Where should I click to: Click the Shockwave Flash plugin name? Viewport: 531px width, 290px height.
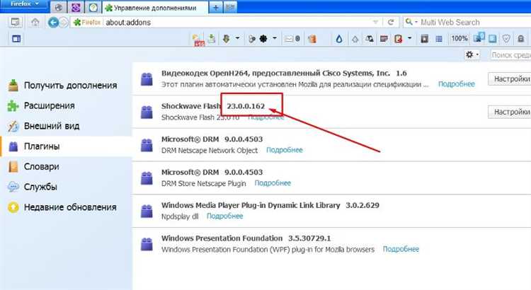[191, 106]
